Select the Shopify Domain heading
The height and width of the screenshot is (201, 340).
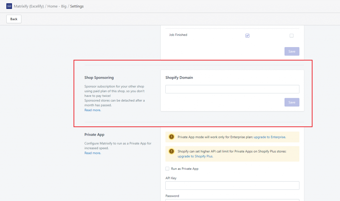(x=179, y=78)
